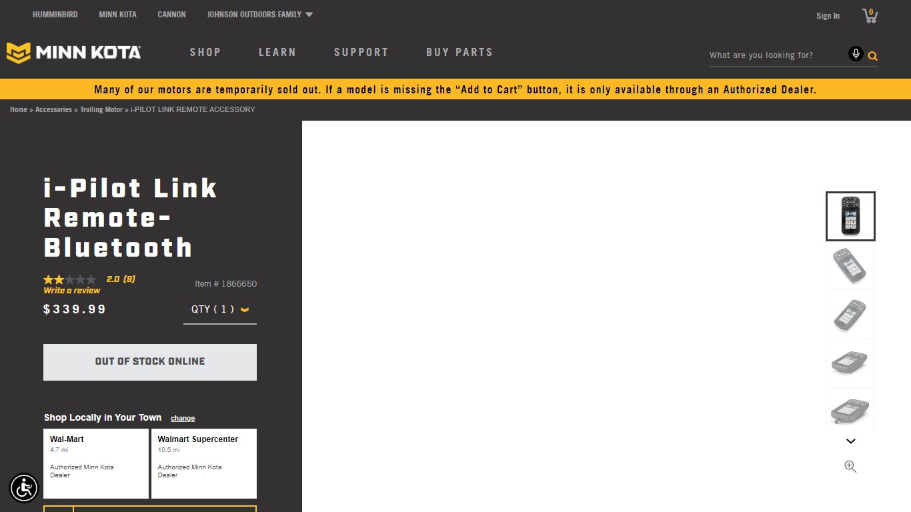Click the star rating display
The height and width of the screenshot is (512, 911).
[69, 279]
